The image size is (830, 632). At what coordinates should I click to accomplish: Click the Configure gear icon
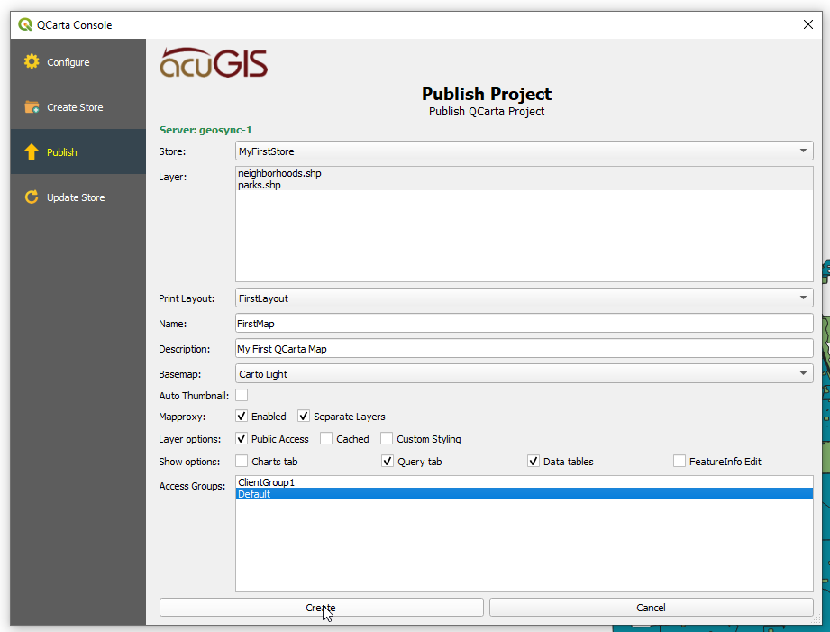point(32,61)
